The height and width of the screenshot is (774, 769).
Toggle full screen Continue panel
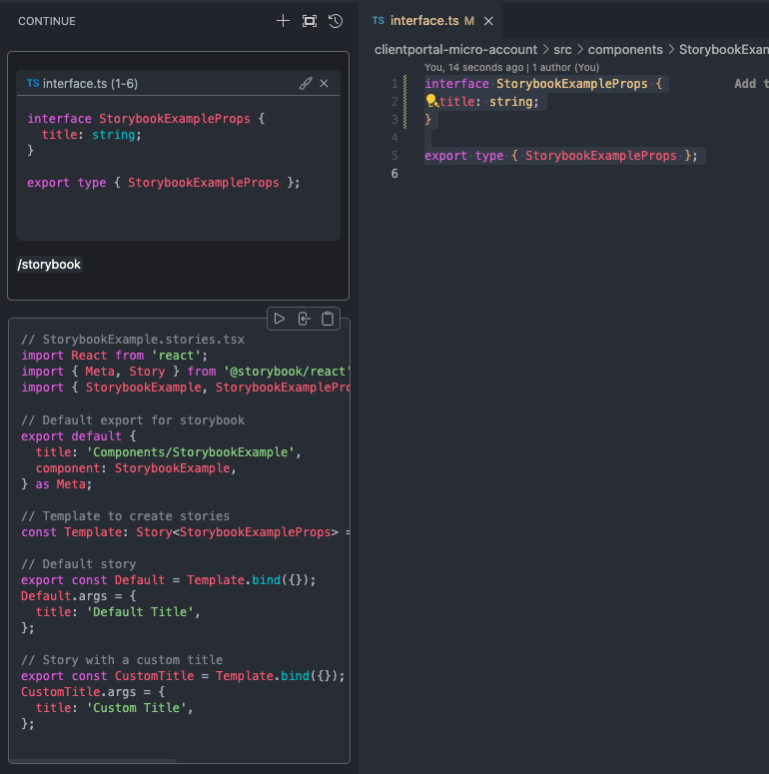click(x=310, y=21)
